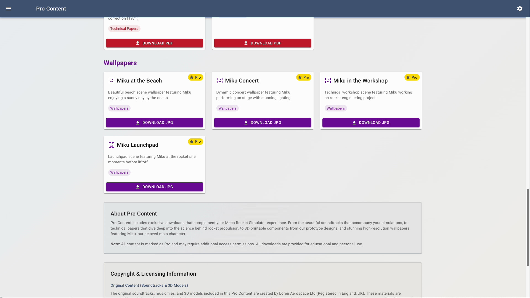Click the left Download PDF button
Screen dimensions: 530x298
point(154,43)
